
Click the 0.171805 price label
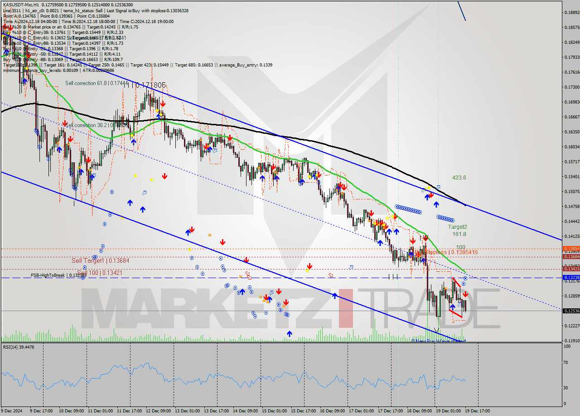pos(151,85)
